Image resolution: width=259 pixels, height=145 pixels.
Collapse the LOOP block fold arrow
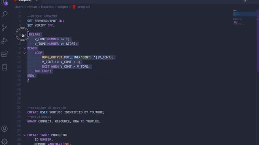24,53
